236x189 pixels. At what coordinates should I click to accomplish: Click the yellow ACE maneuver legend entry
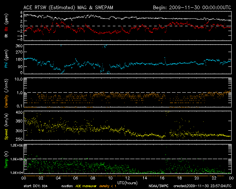click(86, 186)
